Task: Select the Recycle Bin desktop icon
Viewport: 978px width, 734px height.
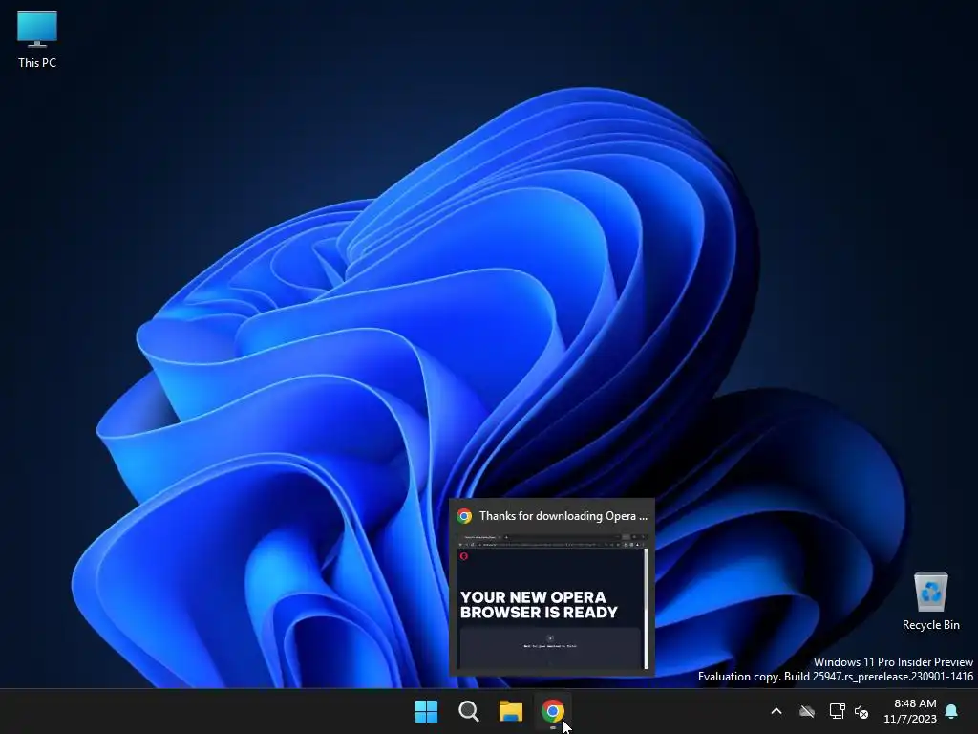Action: (x=930, y=601)
